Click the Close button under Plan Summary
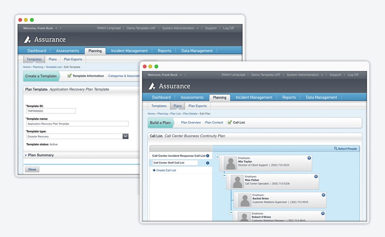This screenshot has width=385, height=237. 32,169
